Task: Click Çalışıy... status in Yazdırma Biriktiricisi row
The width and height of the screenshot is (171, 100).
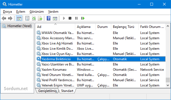Action: click(x=103, y=59)
